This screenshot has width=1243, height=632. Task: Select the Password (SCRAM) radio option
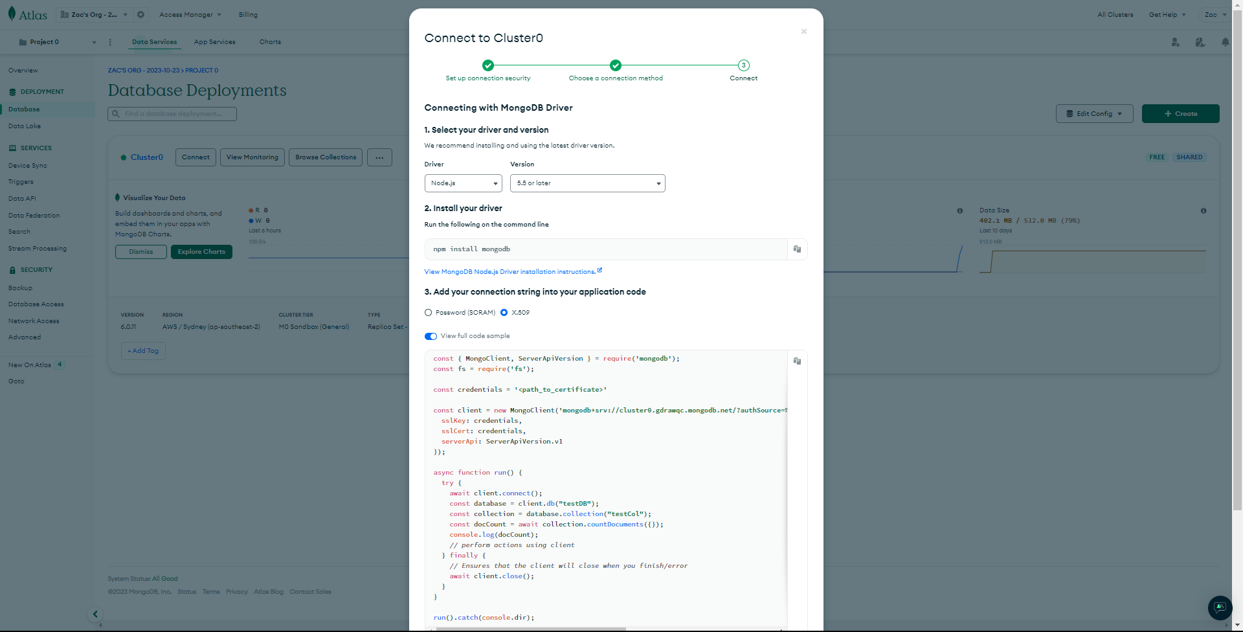point(429,313)
